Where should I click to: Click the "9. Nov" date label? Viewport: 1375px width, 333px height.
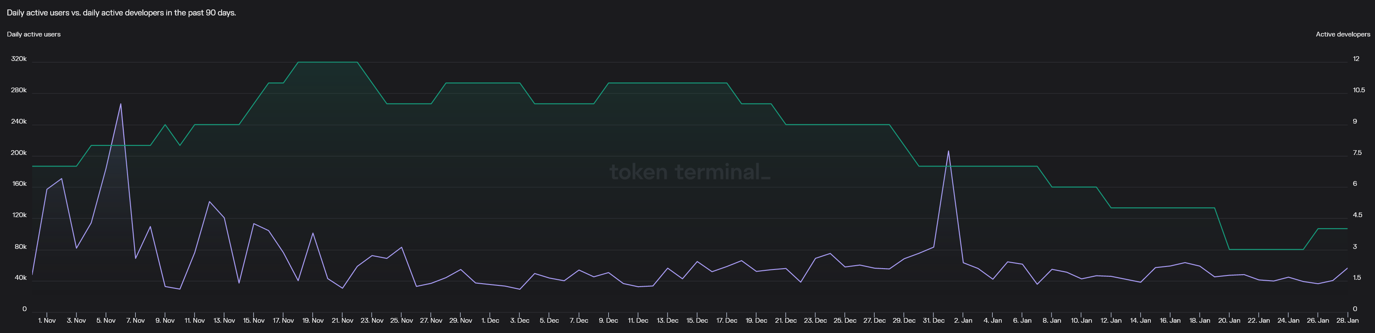165,321
